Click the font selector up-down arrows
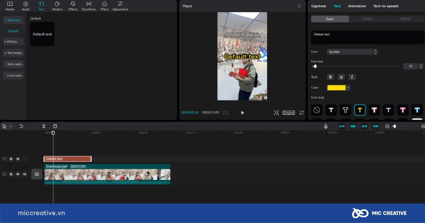The height and width of the screenshot is (223, 425). [x=375, y=52]
